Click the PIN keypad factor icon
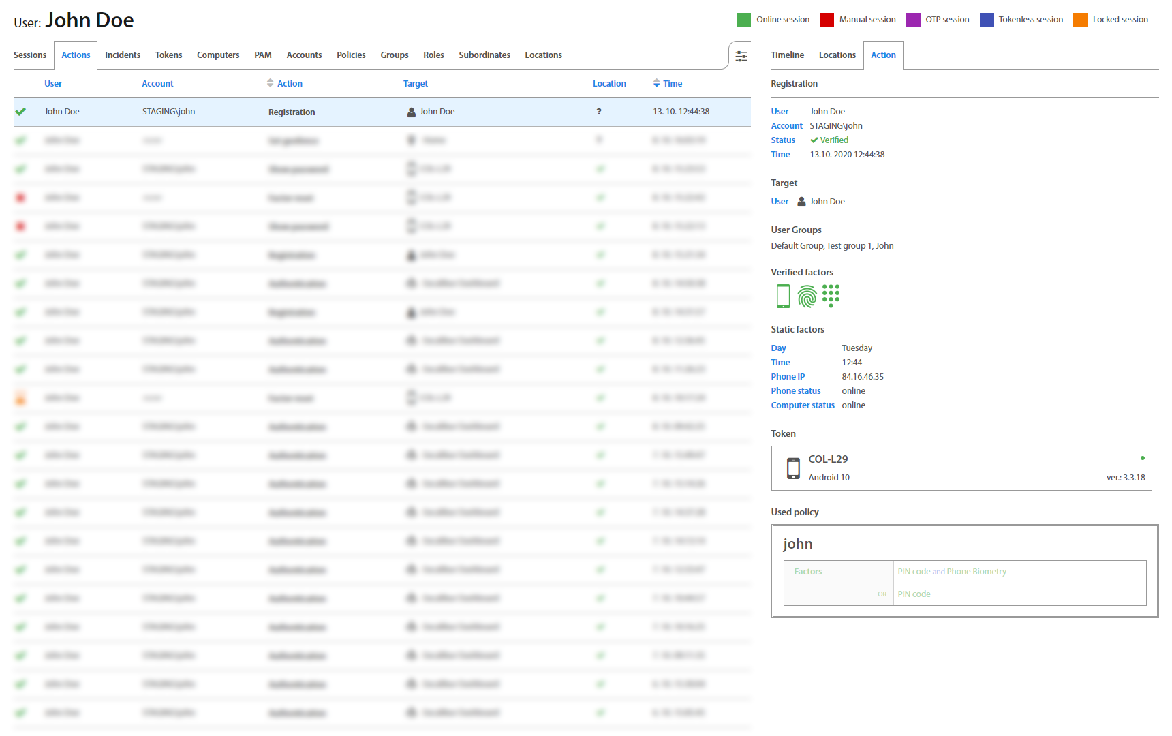This screenshot has width=1172, height=736. coord(831,296)
